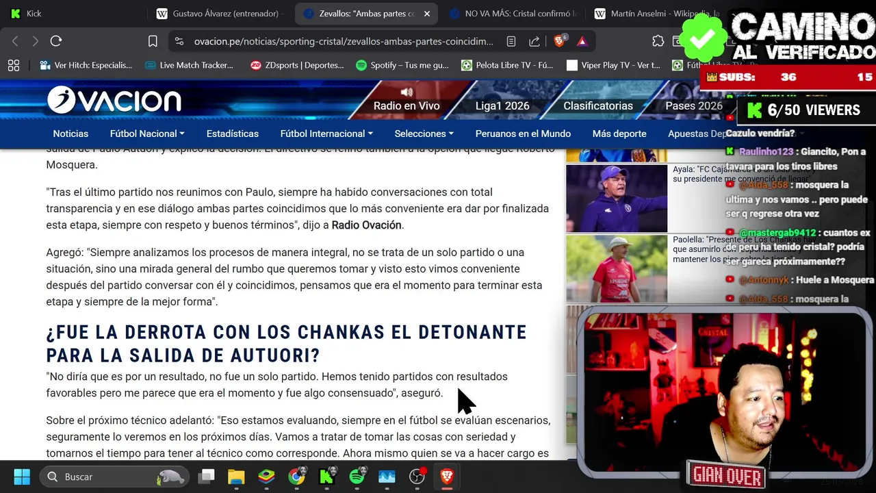The image size is (876, 493).
Task: Open the ZDsports bookmark
Action: point(297,65)
